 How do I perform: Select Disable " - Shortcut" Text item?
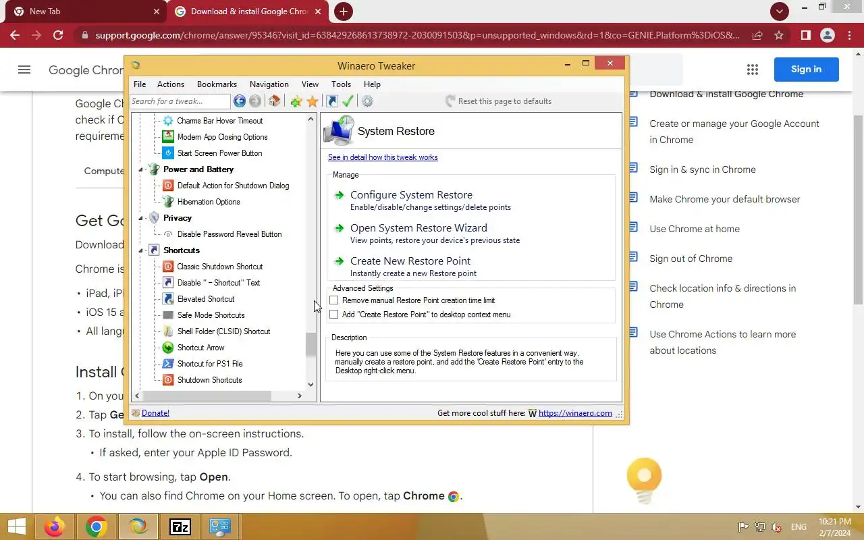[219, 283]
